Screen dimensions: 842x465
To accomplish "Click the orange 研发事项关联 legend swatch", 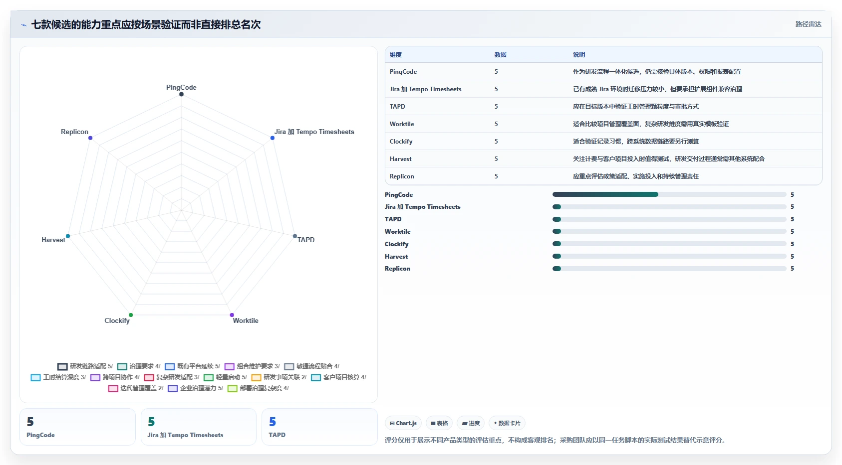I will (257, 378).
